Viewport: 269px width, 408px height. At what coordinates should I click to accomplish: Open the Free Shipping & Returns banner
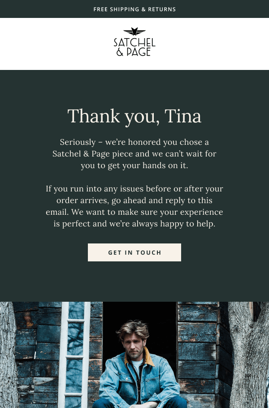pos(134,9)
